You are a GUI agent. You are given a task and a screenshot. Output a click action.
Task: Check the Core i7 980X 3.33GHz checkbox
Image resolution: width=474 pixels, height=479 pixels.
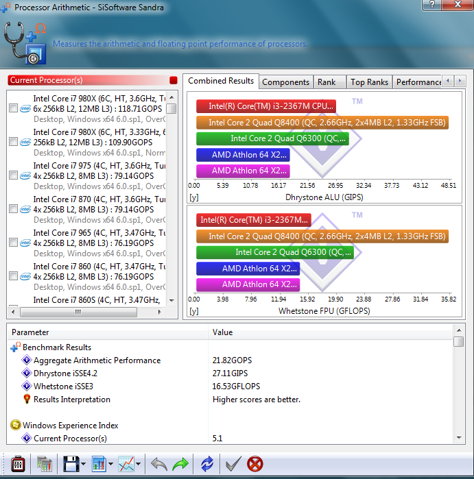13,142
